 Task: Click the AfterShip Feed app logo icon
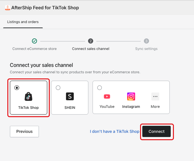(8, 8)
